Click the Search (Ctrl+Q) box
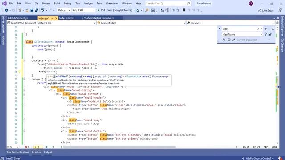 (x=168, y=4)
